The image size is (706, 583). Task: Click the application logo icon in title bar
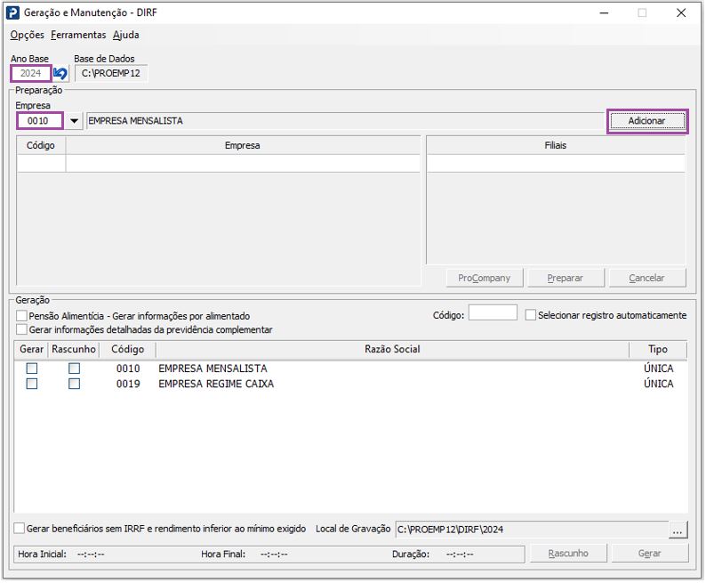tap(13, 12)
